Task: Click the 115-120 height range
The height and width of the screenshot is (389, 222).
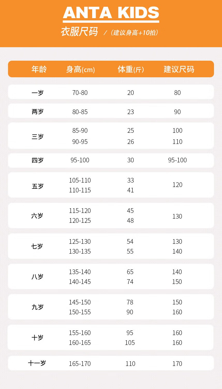Action: click(80, 211)
